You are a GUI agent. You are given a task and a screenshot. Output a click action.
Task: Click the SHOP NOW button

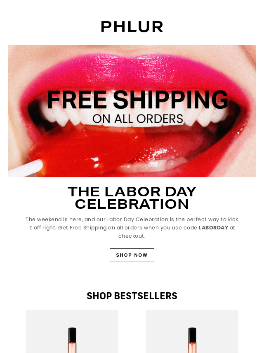pos(132,255)
